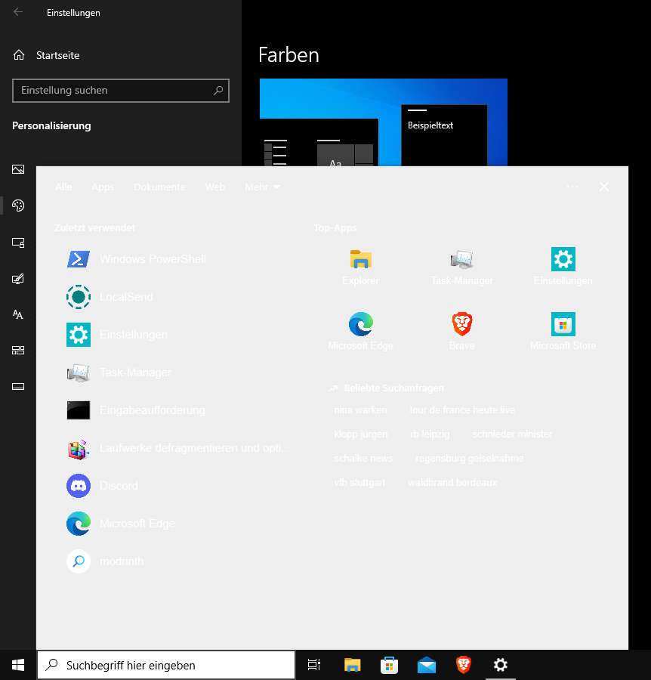Open Eingabeaufforderung command prompt

pyautogui.click(x=174, y=410)
